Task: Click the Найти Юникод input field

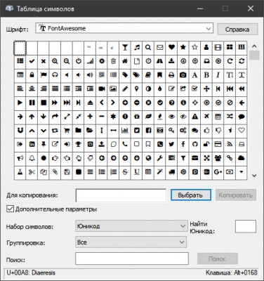Action: click(x=246, y=226)
